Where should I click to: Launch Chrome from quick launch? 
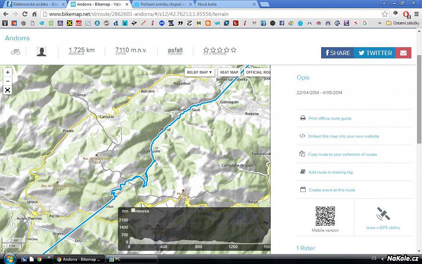pos(39,259)
